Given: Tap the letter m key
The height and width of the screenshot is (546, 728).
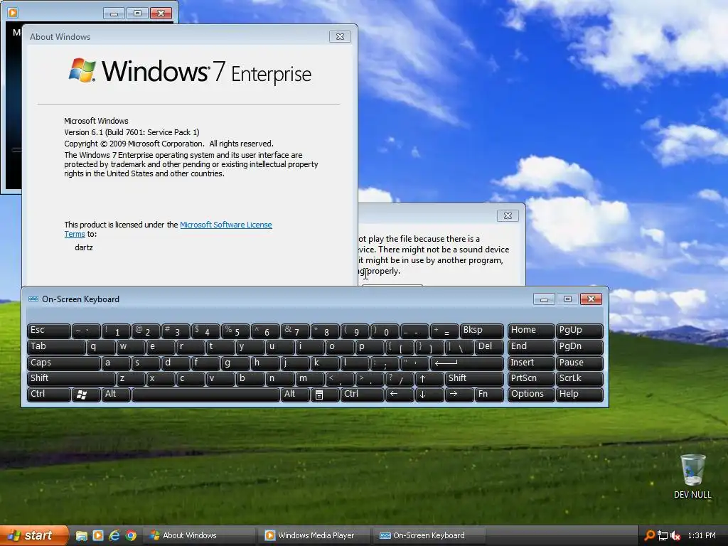Looking at the screenshot, I should click(310, 379).
